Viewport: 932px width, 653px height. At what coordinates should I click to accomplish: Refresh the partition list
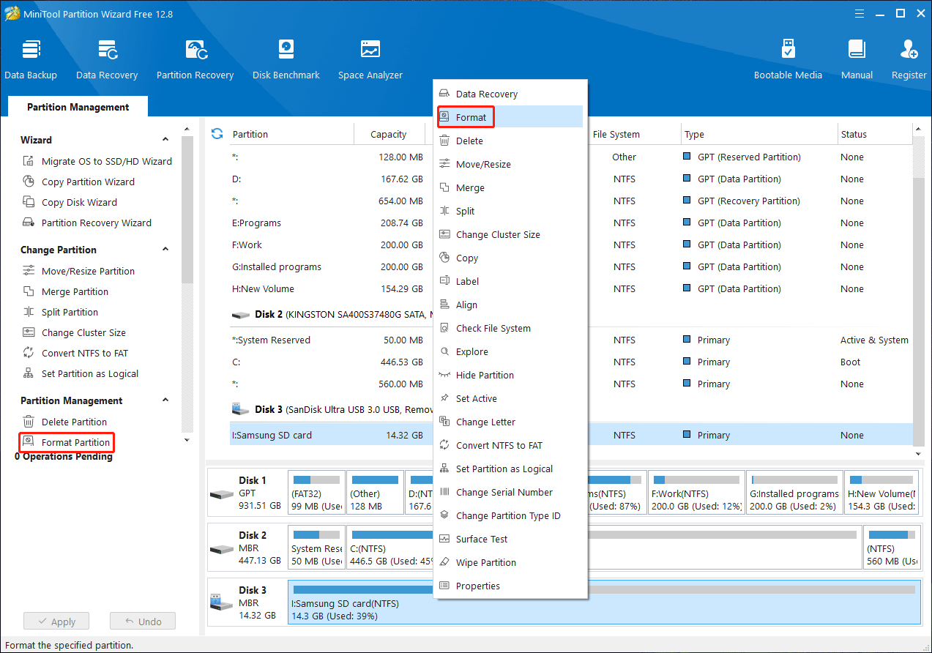point(217,134)
